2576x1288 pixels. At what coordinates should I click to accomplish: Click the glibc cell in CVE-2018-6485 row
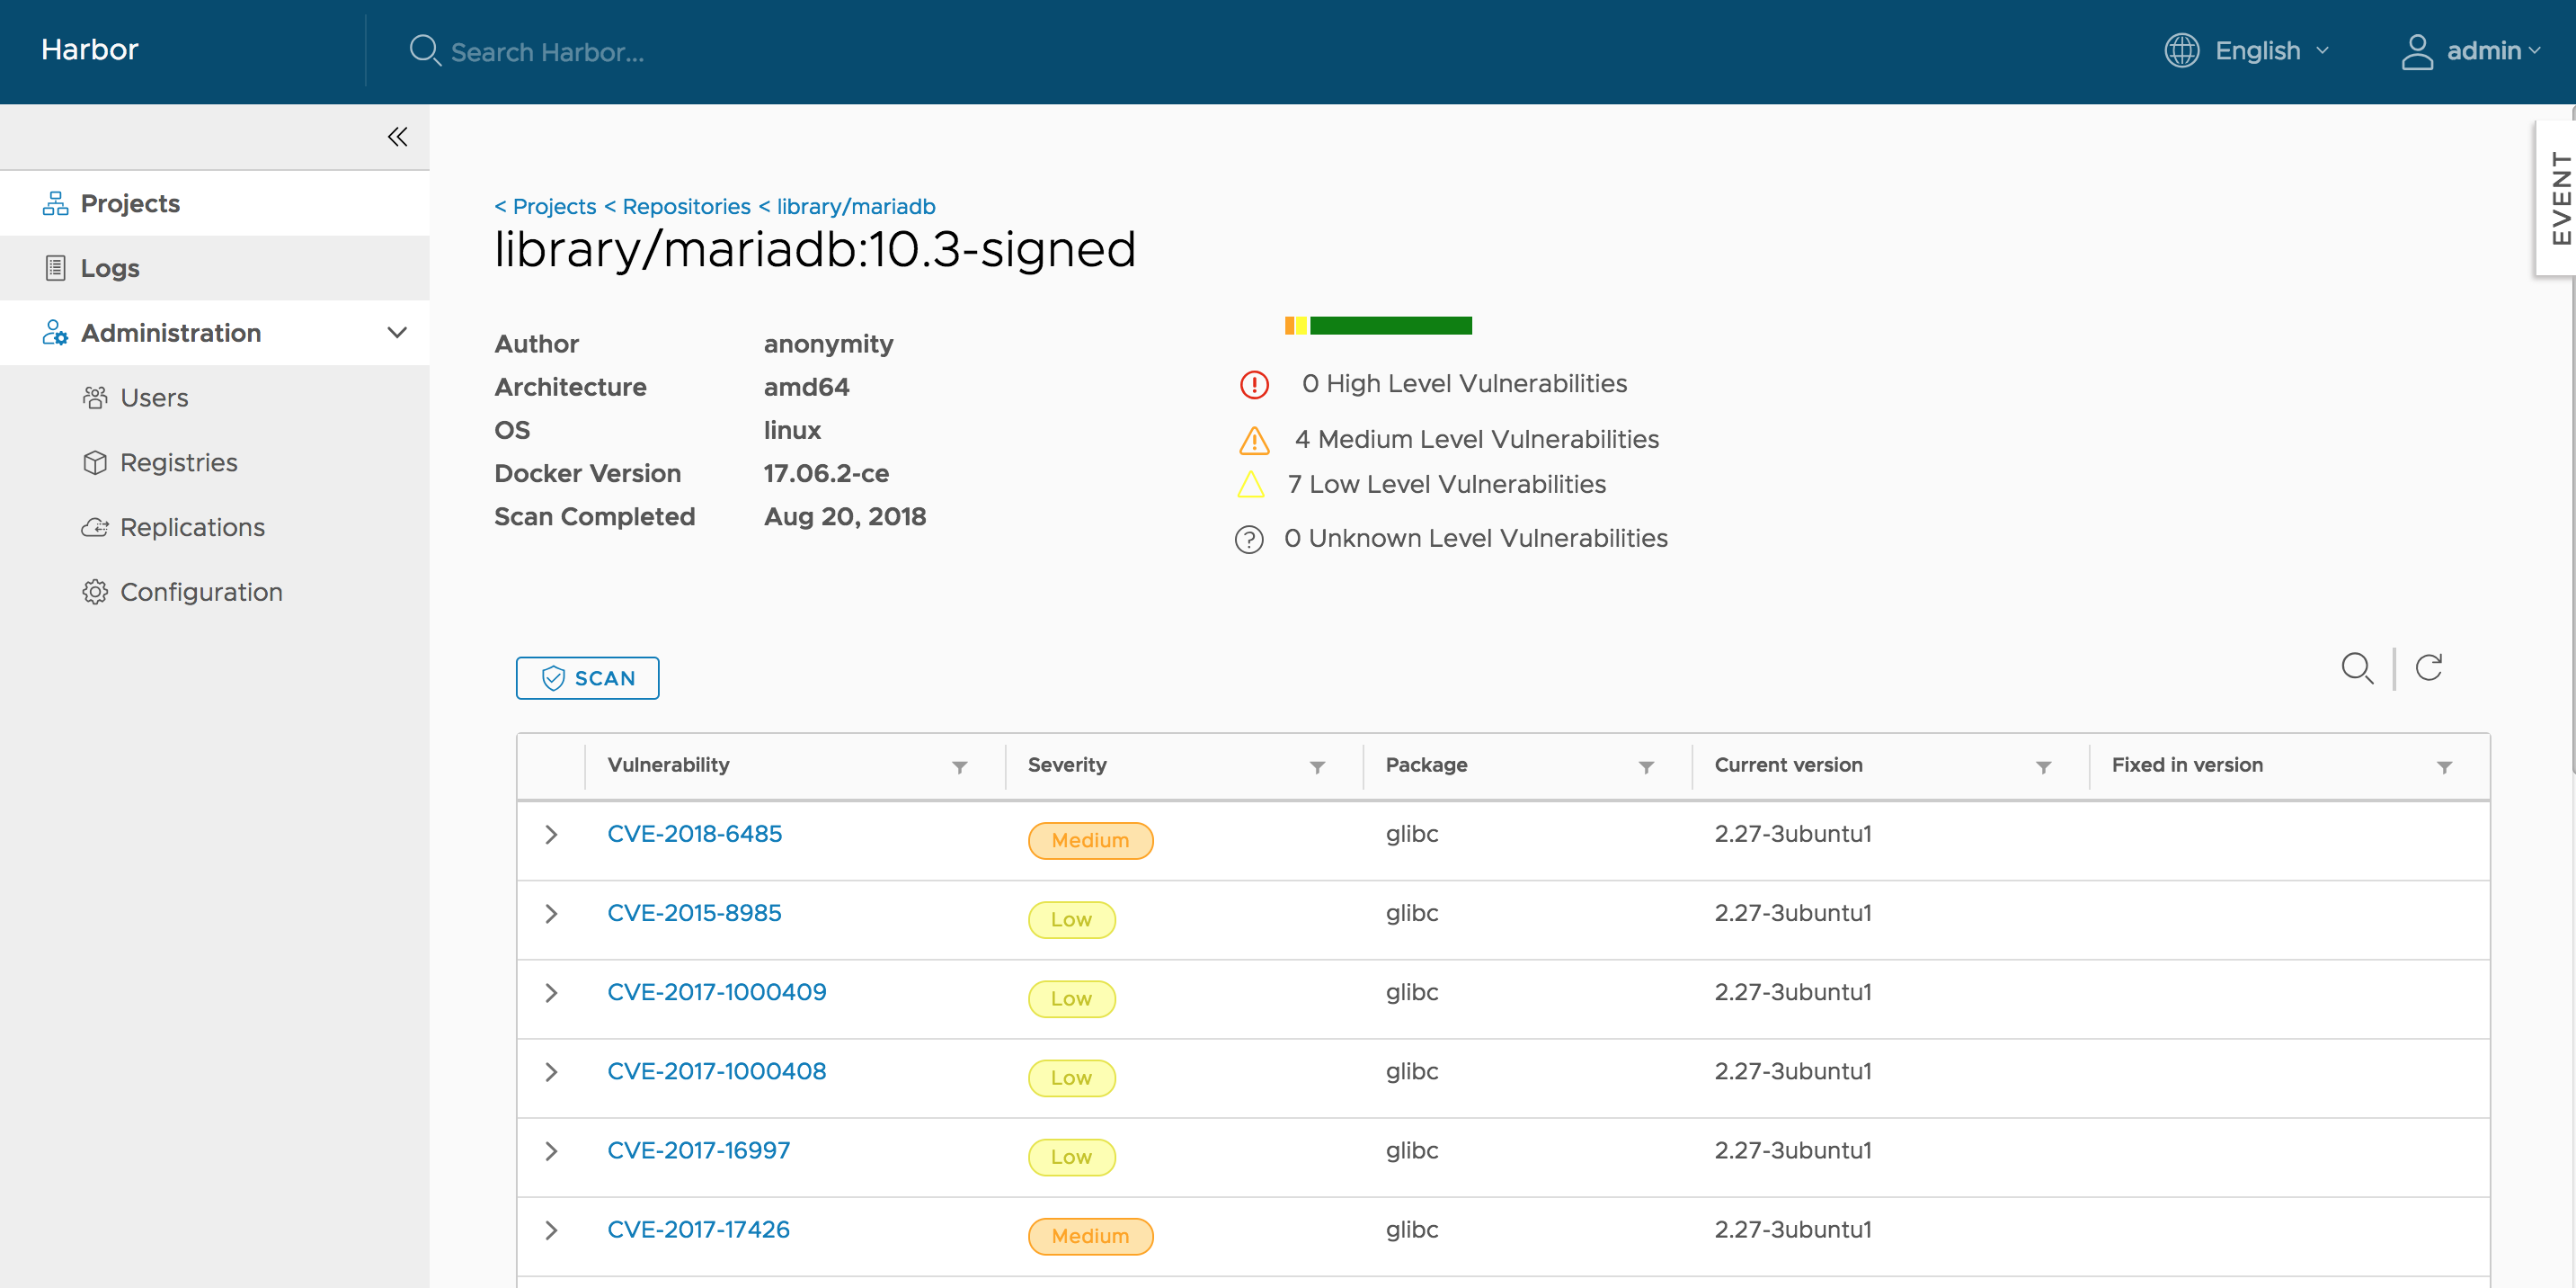1412,834
